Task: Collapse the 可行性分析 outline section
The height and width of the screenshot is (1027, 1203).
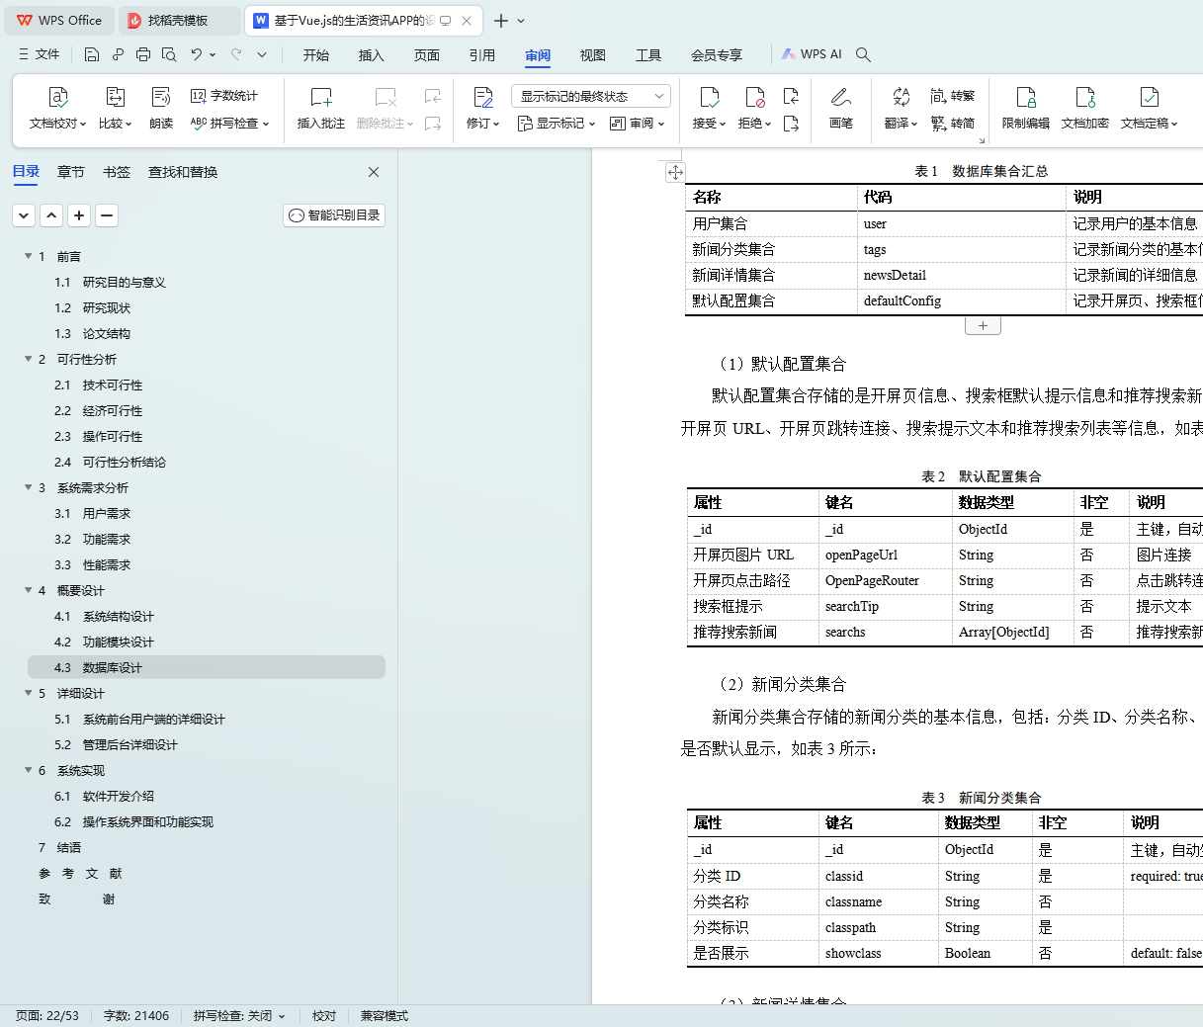Action: [29, 359]
